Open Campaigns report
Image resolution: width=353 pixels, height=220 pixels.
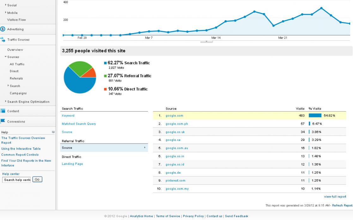pos(18,93)
